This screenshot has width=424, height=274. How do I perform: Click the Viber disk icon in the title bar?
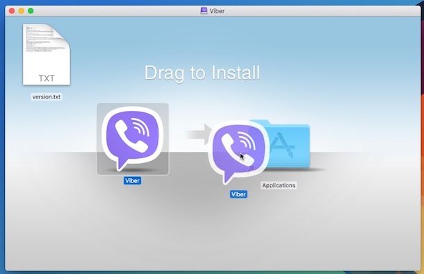pyautogui.click(x=204, y=11)
